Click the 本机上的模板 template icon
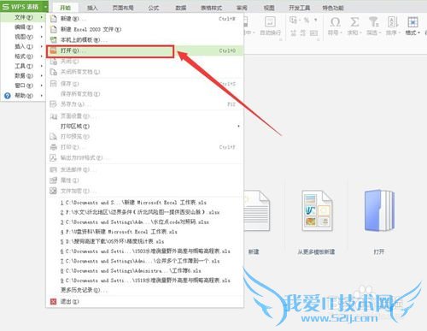427x331 pixels. [x=54, y=40]
